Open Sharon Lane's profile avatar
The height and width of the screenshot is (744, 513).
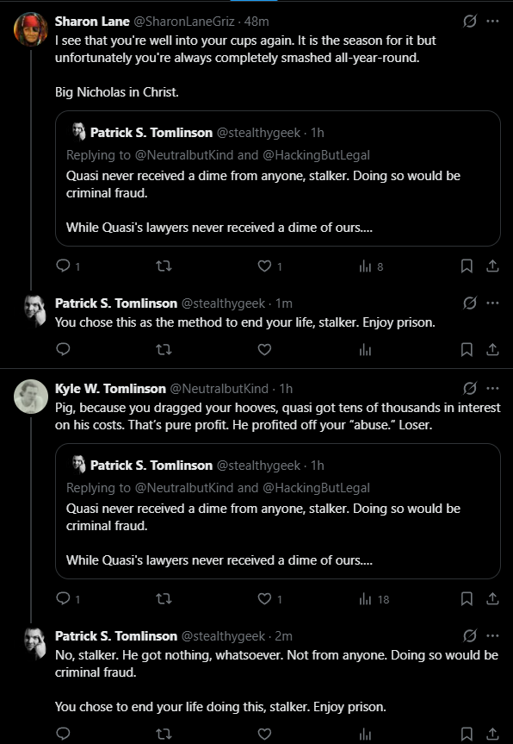[31, 29]
